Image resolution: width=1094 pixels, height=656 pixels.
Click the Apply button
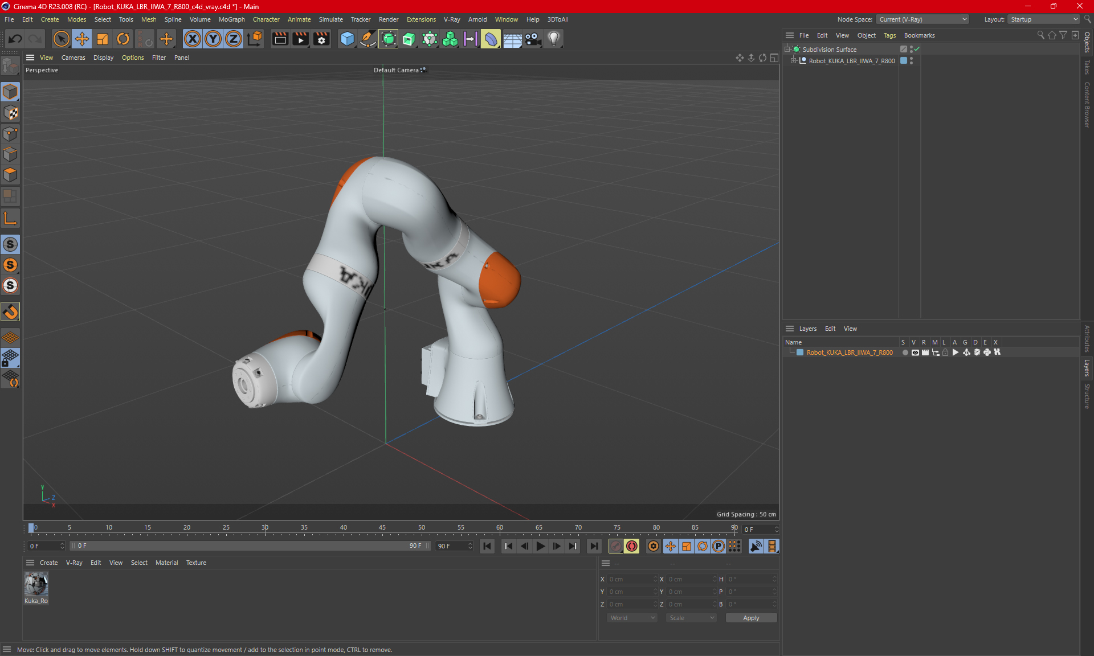751,618
